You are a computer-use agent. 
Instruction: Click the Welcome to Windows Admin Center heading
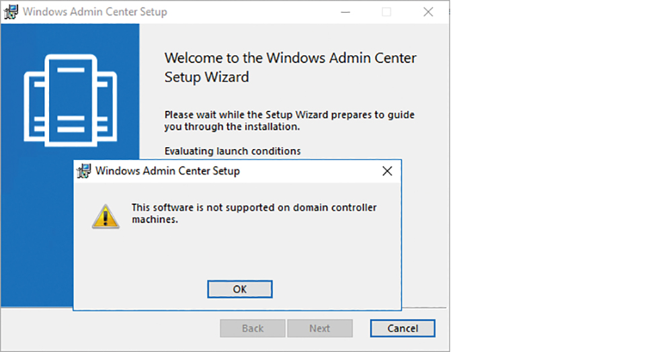pyautogui.click(x=290, y=67)
